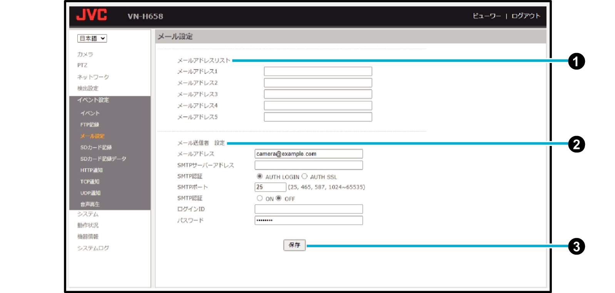The image size is (615, 293).
Task: Select the FTP記録 submenu item
Action: click(90, 125)
